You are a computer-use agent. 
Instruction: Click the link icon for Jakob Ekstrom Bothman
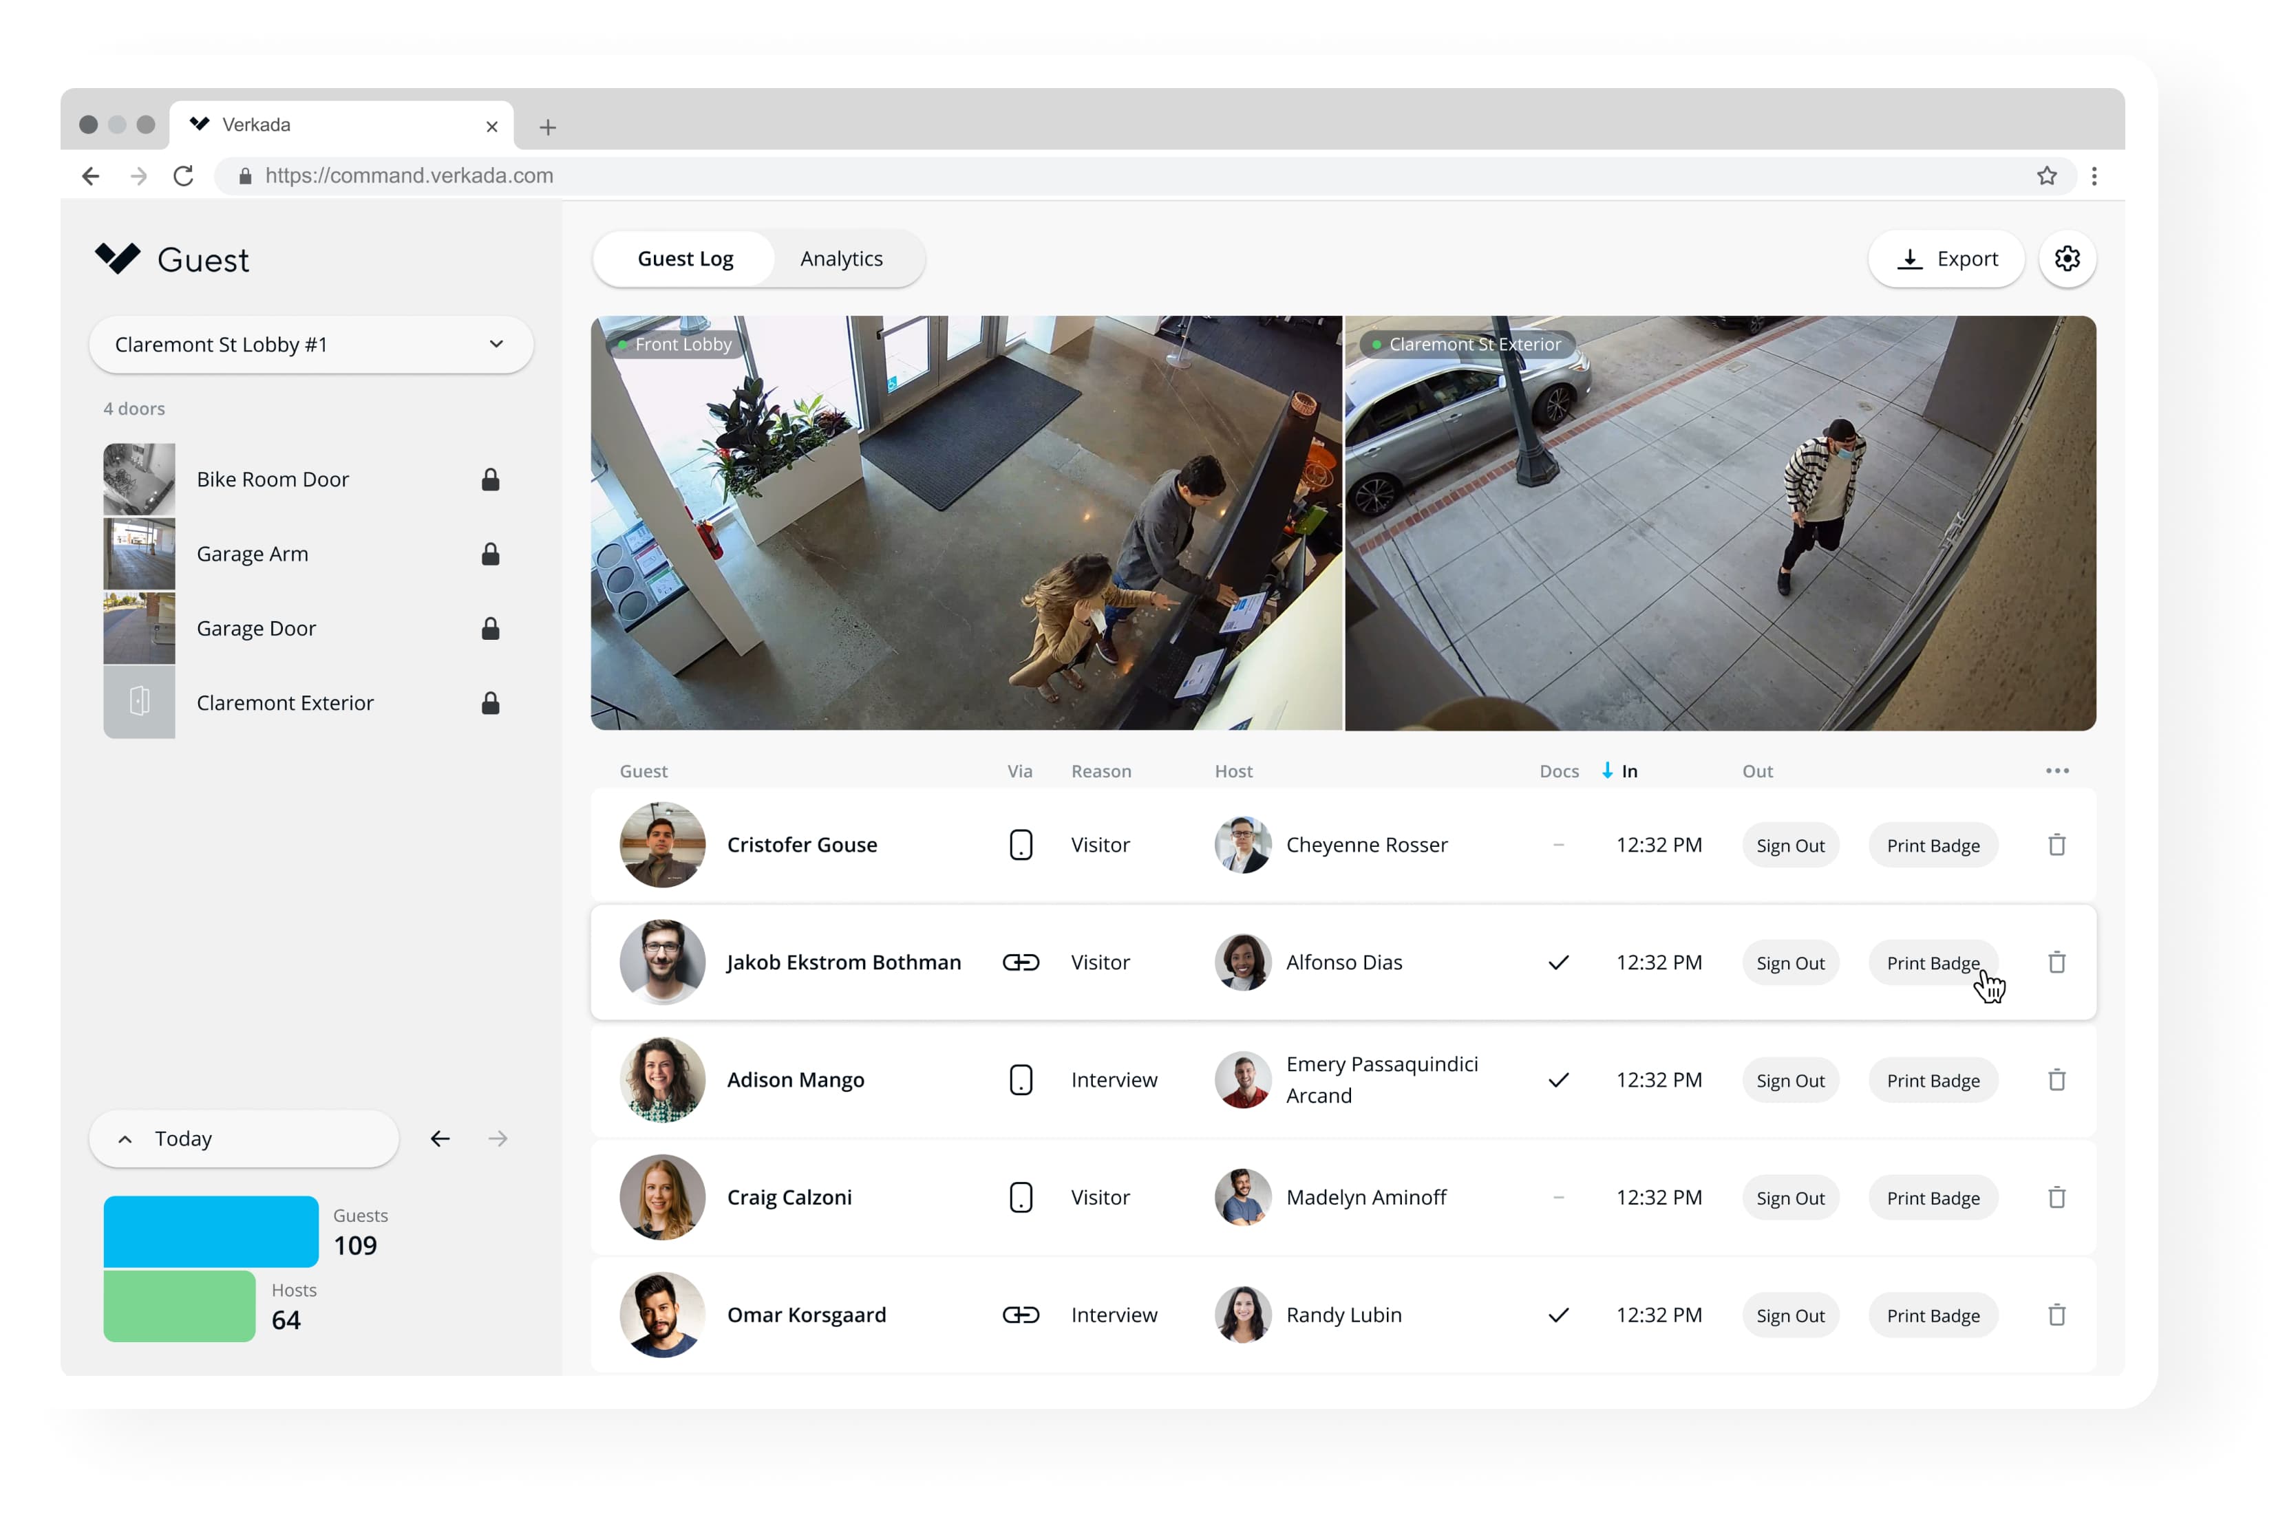click(1019, 962)
